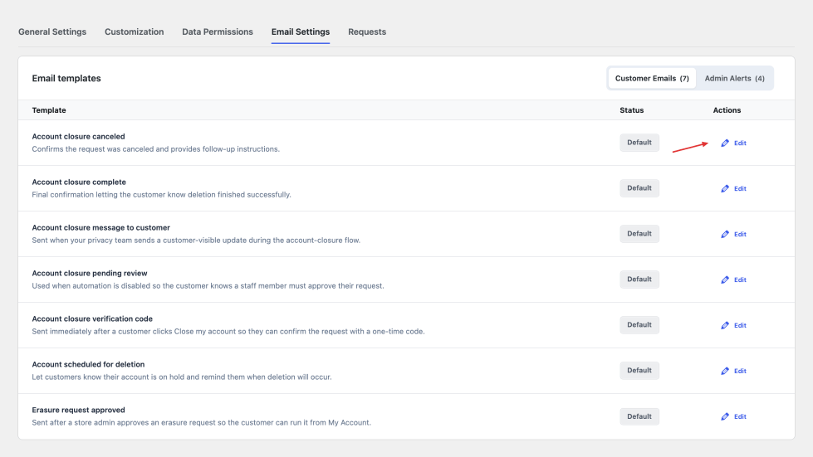Select the 'Account closure complete' template title
Viewport: 813px width, 457px height.
click(79, 182)
